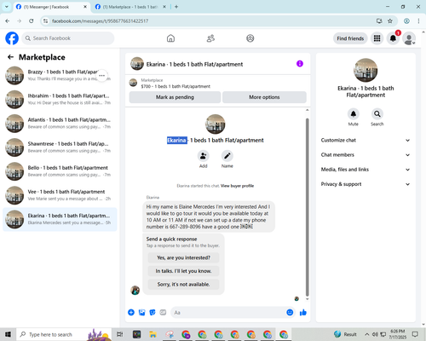Open emoji picker in message box

click(x=290, y=313)
